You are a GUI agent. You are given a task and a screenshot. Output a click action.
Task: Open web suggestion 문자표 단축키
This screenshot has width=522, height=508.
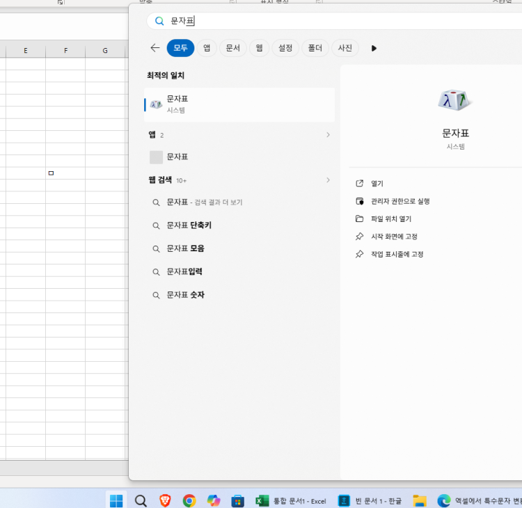click(189, 225)
